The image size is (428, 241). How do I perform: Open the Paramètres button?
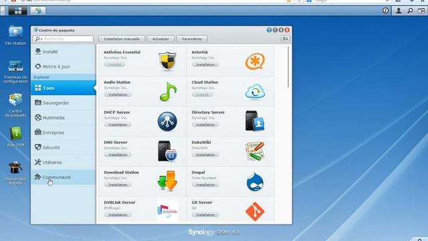click(192, 39)
